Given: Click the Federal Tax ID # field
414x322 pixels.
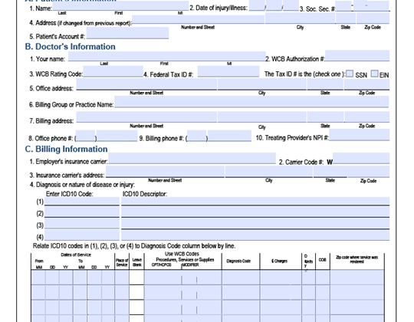Looking at the screenshot, I should 228,71.
